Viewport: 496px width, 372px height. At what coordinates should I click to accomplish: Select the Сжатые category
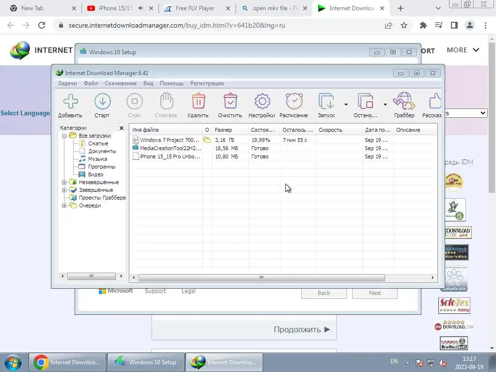pos(98,143)
